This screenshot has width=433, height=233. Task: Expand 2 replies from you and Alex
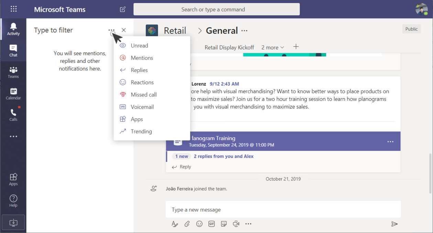[224, 156]
